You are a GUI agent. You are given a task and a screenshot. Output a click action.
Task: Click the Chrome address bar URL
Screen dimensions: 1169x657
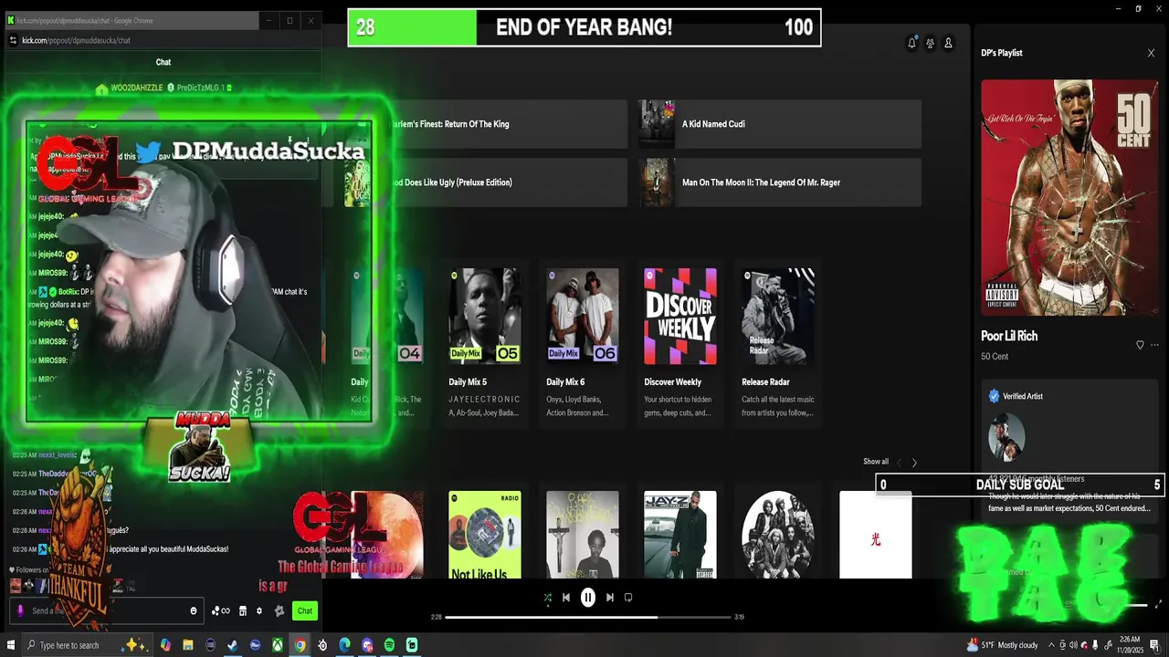tap(76, 40)
